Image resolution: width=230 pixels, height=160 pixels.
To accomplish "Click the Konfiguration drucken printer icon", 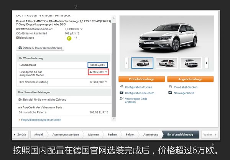I will pyautogui.click(x=122, y=87).
